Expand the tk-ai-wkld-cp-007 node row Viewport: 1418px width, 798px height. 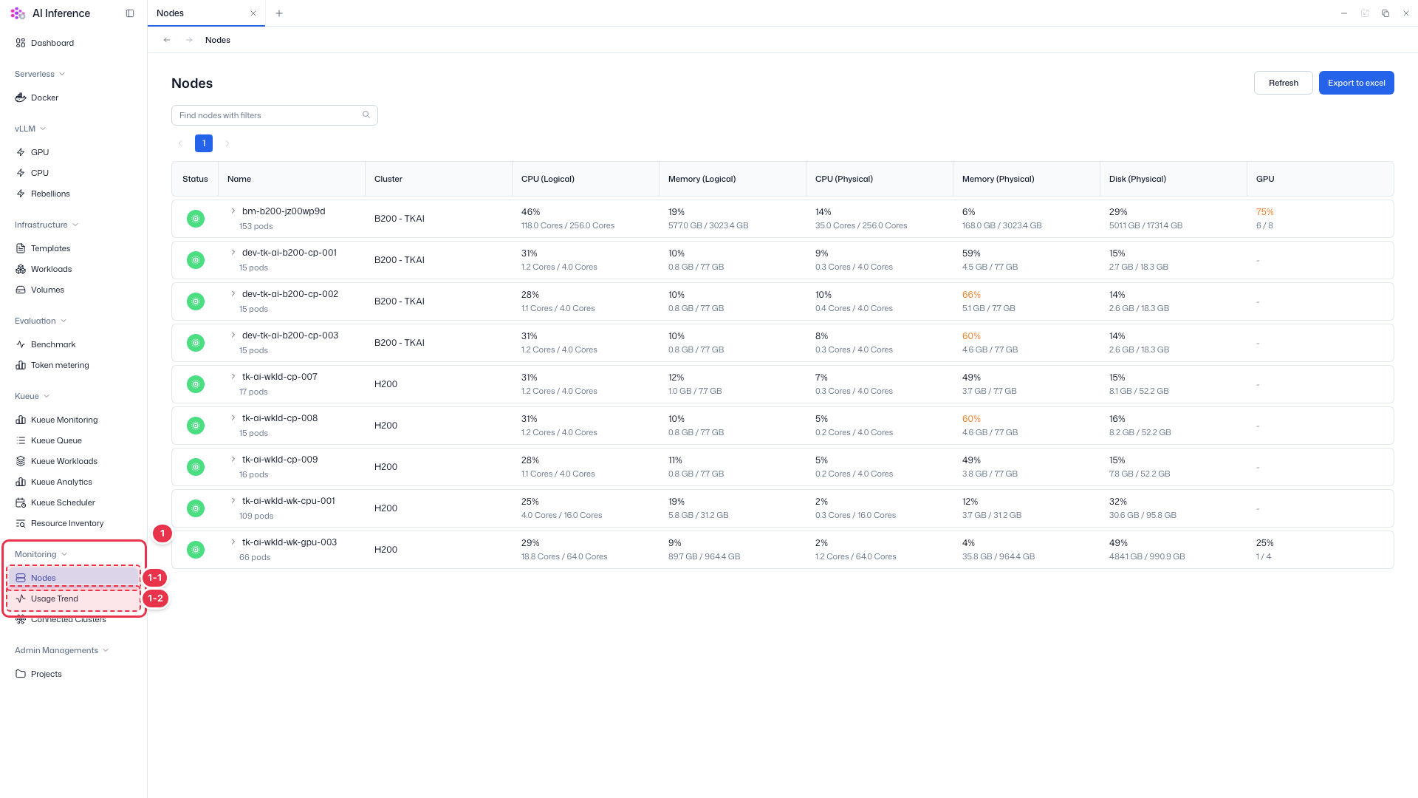pos(233,376)
